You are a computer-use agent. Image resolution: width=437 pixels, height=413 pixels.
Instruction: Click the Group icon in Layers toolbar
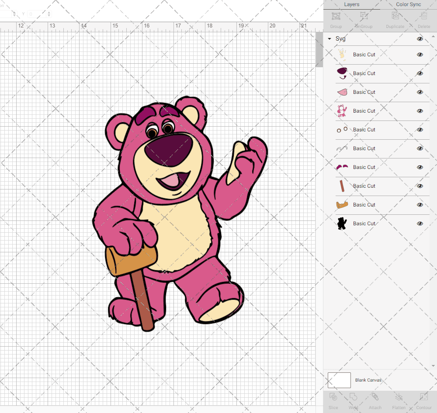(x=336, y=16)
